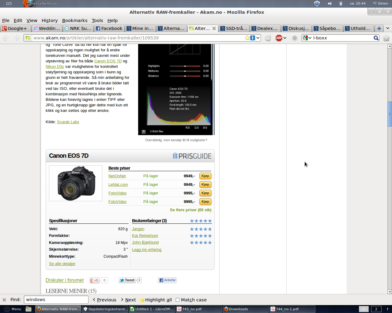
Task: Switch to the Dealex... tab
Action: click(x=265, y=28)
